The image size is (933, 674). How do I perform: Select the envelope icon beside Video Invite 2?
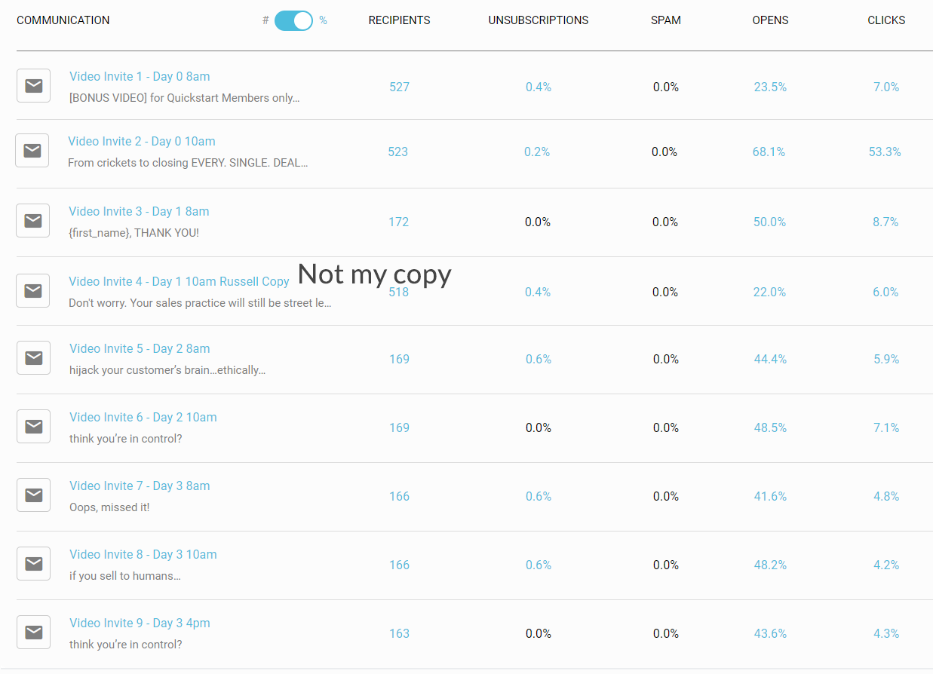[33, 151]
